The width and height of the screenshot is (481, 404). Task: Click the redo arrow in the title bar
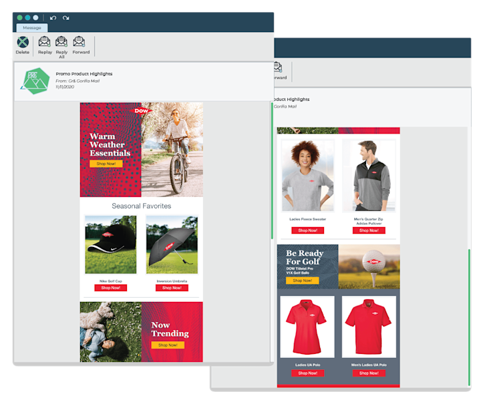pos(65,18)
